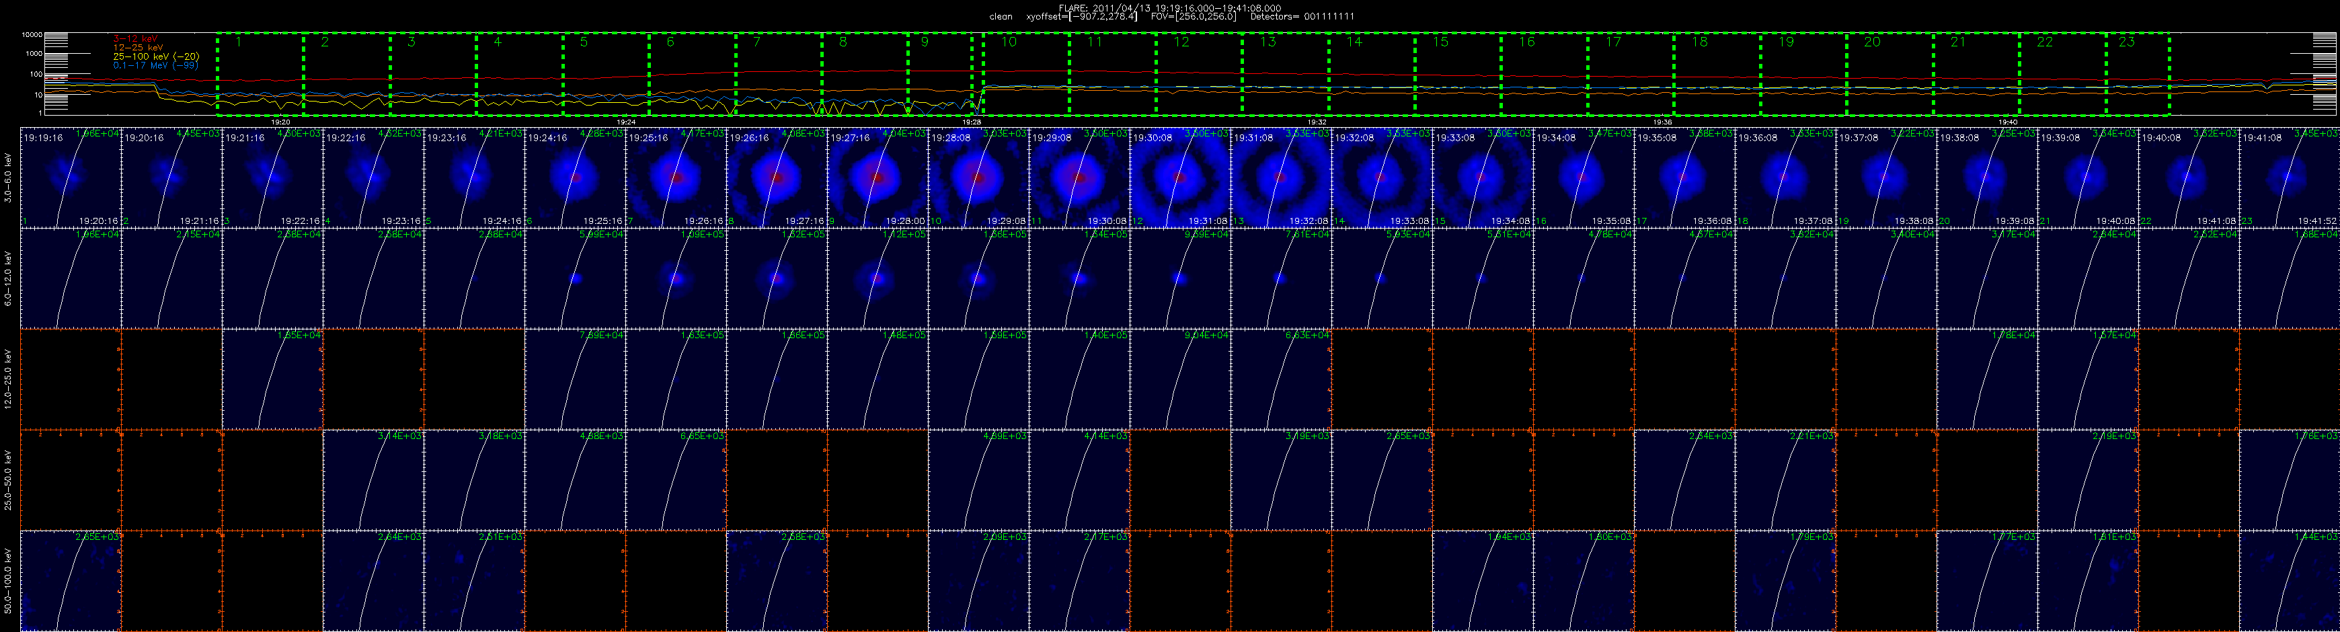Click interval 19 label in light curve plot
This screenshot has width=2340, height=632.
(x=1786, y=42)
